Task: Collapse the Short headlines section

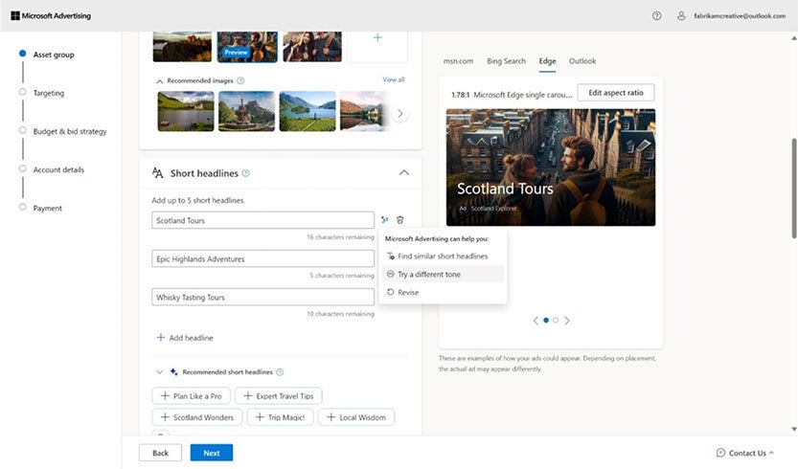Action: [x=403, y=173]
